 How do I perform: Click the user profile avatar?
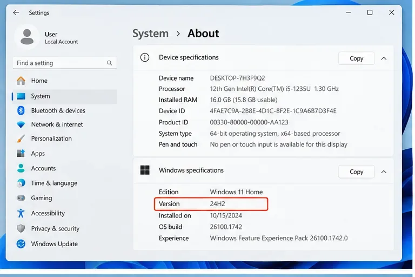(x=26, y=37)
